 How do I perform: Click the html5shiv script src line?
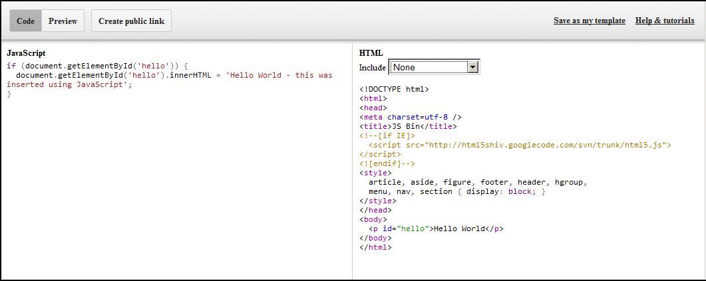pos(520,145)
